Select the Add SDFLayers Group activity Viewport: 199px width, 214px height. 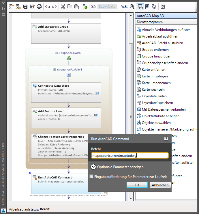pos(66,34)
